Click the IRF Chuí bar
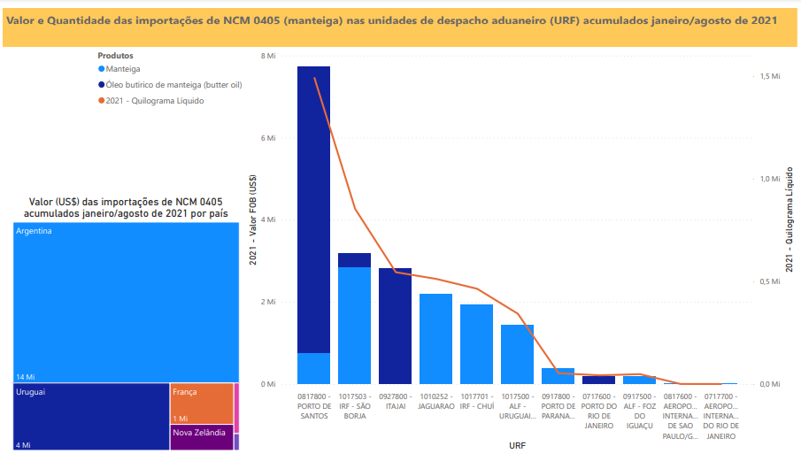Screen dimensions: 801x469 point(476,344)
